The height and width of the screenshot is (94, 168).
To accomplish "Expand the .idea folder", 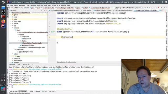I will 11,17.
